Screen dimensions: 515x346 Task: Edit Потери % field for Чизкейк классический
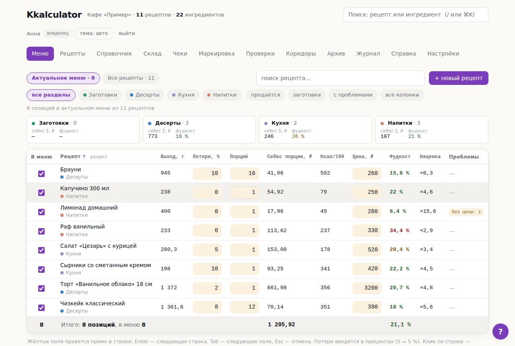[x=207, y=307]
